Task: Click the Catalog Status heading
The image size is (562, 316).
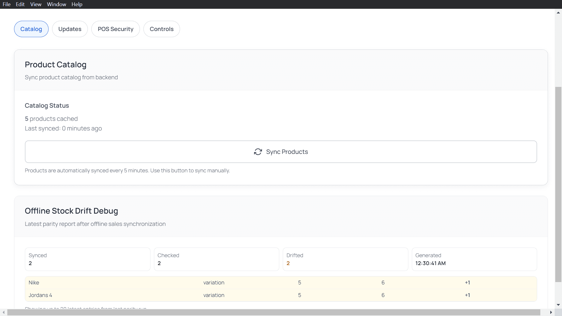Action: (47, 106)
